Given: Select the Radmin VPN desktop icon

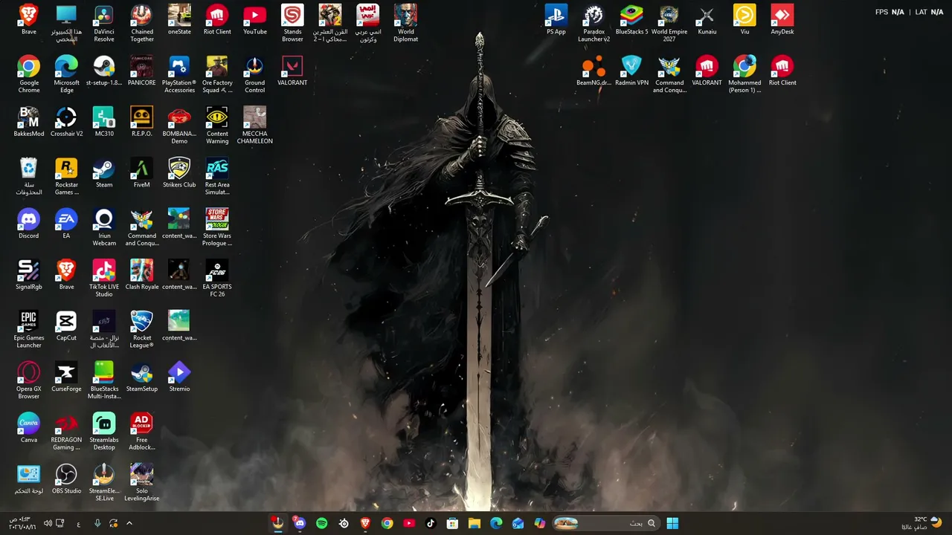Looking at the screenshot, I should pos(631,71).
